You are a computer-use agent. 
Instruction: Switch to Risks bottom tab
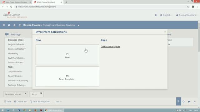coord(34,94)
